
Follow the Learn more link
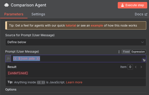[x=74, y=82]
